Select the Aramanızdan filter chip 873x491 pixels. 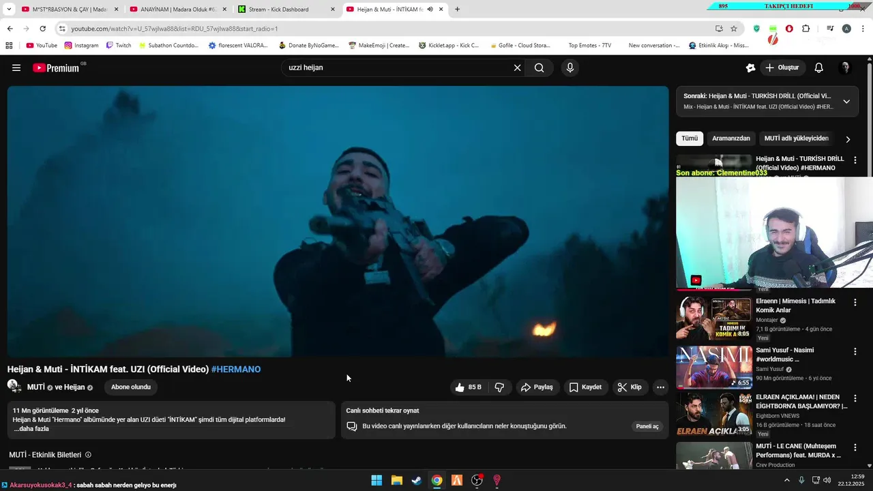731,138
